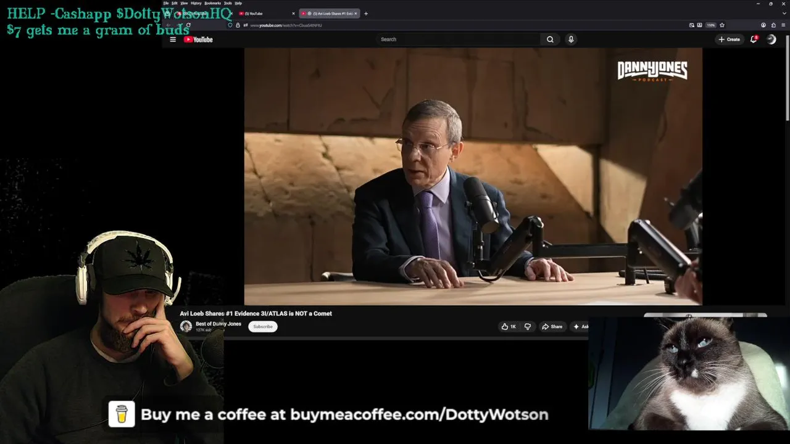Click the Create button
This screenshot has height=444, width=790.
click(729, 39)
